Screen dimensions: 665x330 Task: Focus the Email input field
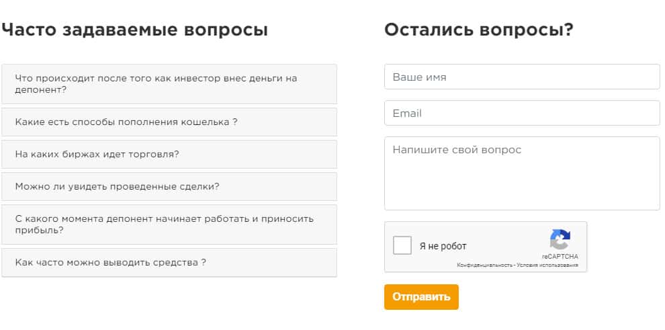522,113
